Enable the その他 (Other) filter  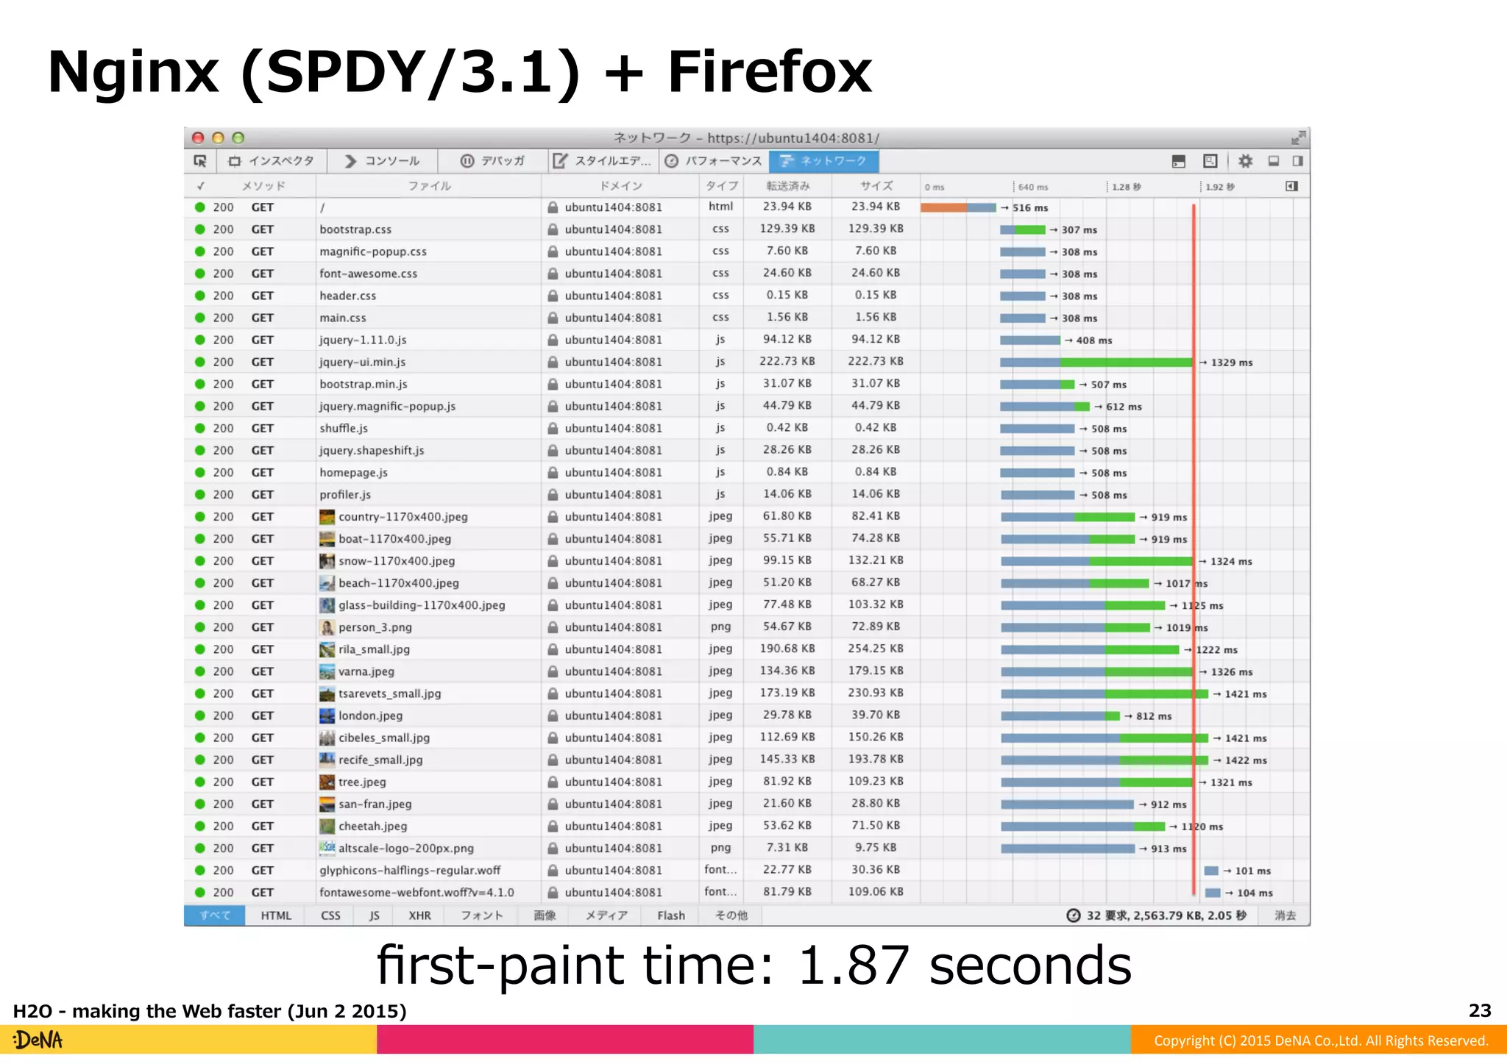click(x=731, y=915)
